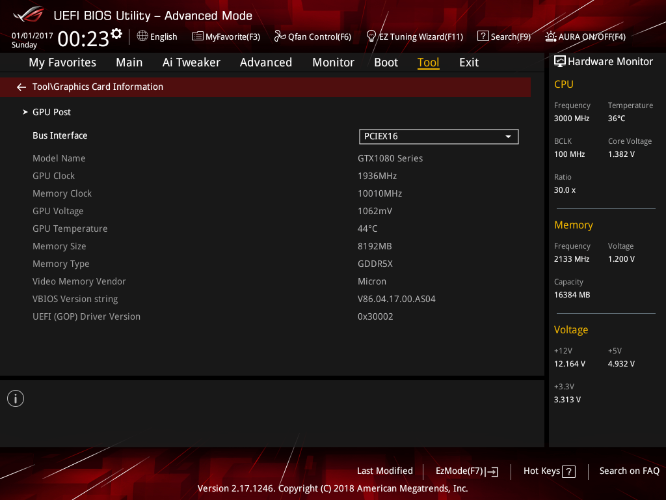This screenshot has height=500, width=666.
Task: Open the Bus Interface PCIEX16 dropdown
Action: [439, 137]
